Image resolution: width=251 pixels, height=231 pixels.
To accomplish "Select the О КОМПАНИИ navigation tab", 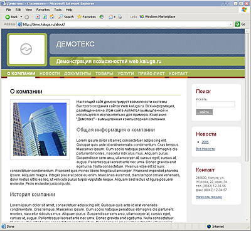I will [21, 73].
